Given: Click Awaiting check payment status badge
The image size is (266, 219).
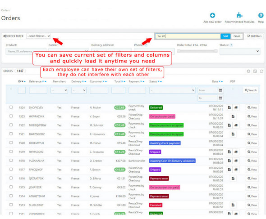Looking at the screenshot, I should coord(165,143).
